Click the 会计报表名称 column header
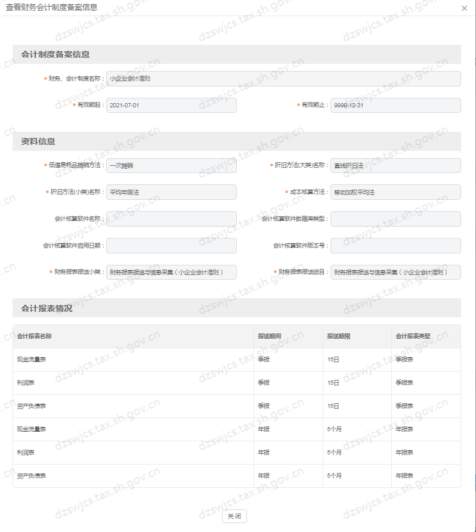 (x=35, y=336)
